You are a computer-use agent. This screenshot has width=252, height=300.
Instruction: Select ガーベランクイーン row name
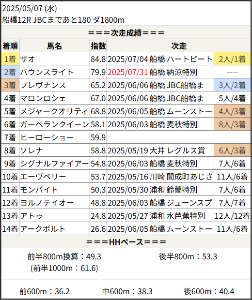(54, 124)
